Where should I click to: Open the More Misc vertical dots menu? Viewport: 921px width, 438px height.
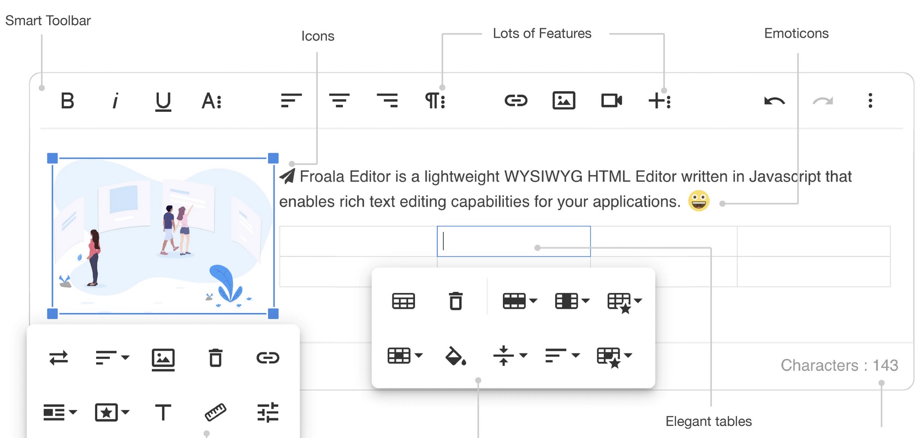pos(870,100)
